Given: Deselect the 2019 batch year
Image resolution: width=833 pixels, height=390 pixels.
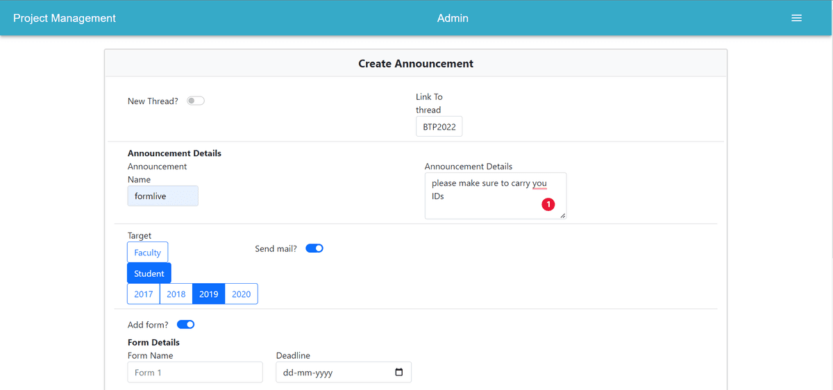Looking at the screenshot, I should coord(209,294).
